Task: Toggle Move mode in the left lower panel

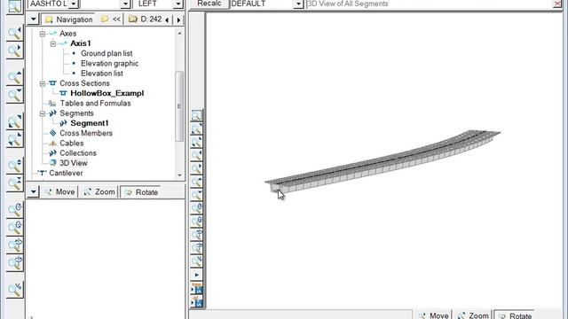Action: pos(60,192)
